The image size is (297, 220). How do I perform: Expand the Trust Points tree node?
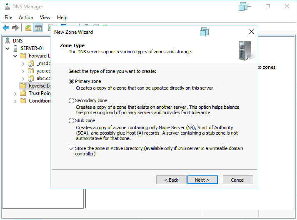click(15, 93)
